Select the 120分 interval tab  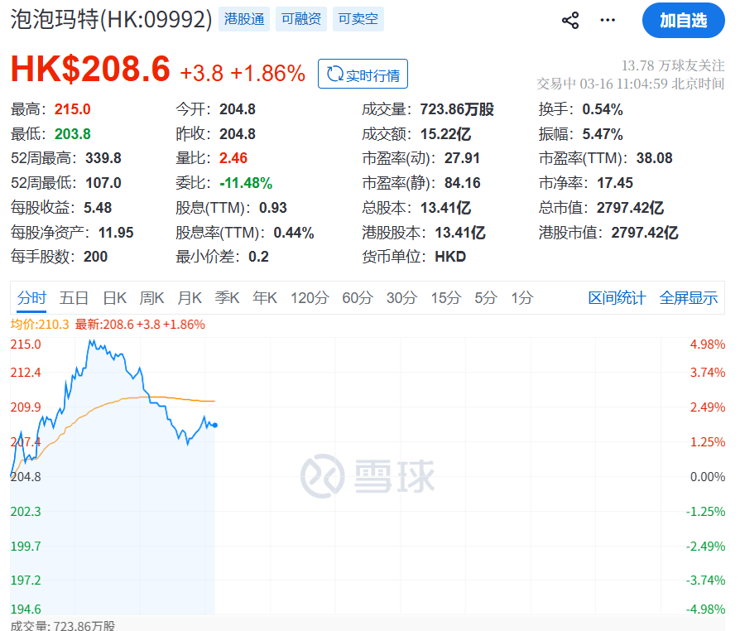pyautogui.click(x=310, y=298)
